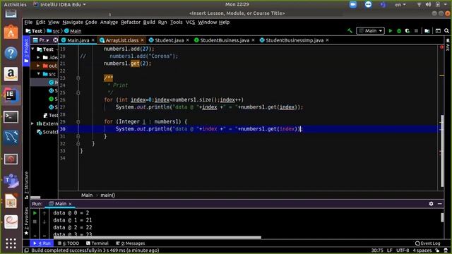Click 4 spaces indent setting in status bar
The width and height of the screenshot is (452, 254).
click(422, 250)
